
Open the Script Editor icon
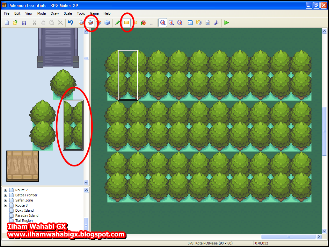(x=208, y=22)
